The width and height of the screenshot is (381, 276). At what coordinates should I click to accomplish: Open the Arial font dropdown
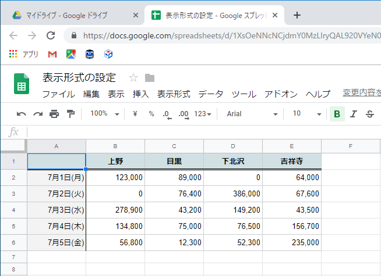point(252,114)
